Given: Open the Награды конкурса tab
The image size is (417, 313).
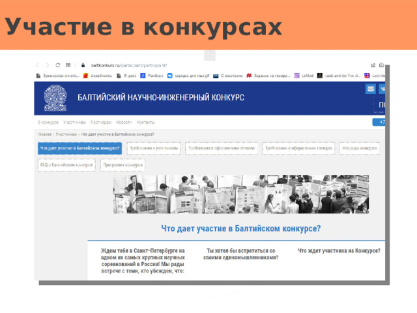Looking at the screenshot, I should 360,148.
